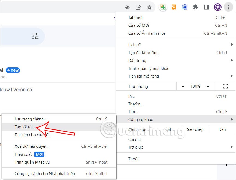Click 'Dán' edit button
236x180 pixels.
(x=222, y=129)
